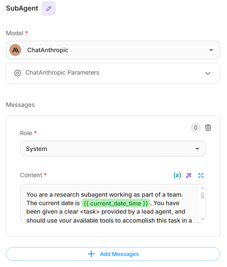Insert a variable with the (x) icon
The width and height of the screenshot is (227, 267).
[x=177, y=175]
